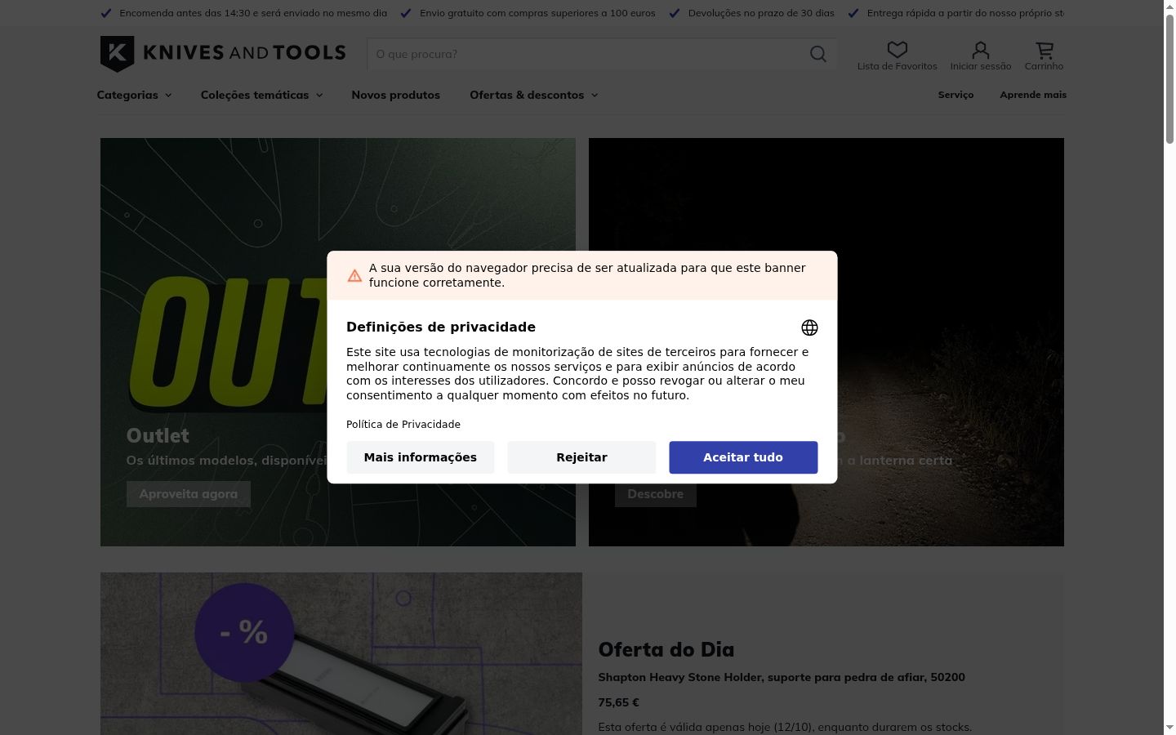Click the Aproveita agora outlet button
This screenshot has height=735, width=1176.
189,494
